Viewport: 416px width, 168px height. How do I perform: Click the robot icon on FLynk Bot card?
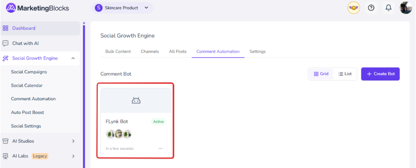[x=136, y=100]
